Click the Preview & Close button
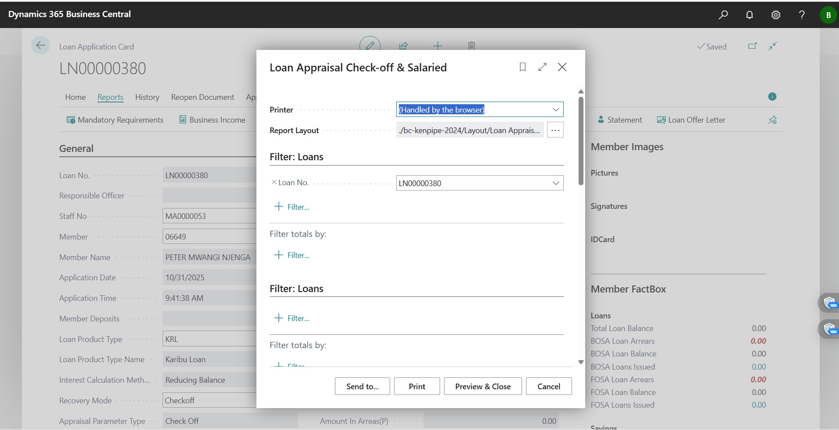 (x=483, y=386)
